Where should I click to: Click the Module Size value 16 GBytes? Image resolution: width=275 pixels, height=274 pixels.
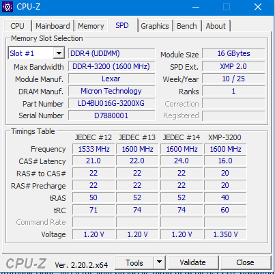click(x=233, y=53)
